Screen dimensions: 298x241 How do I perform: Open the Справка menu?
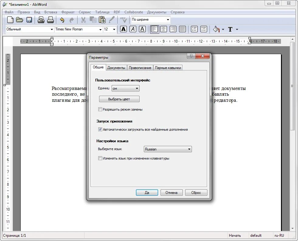pyautogui.click(x=178, y=12)
